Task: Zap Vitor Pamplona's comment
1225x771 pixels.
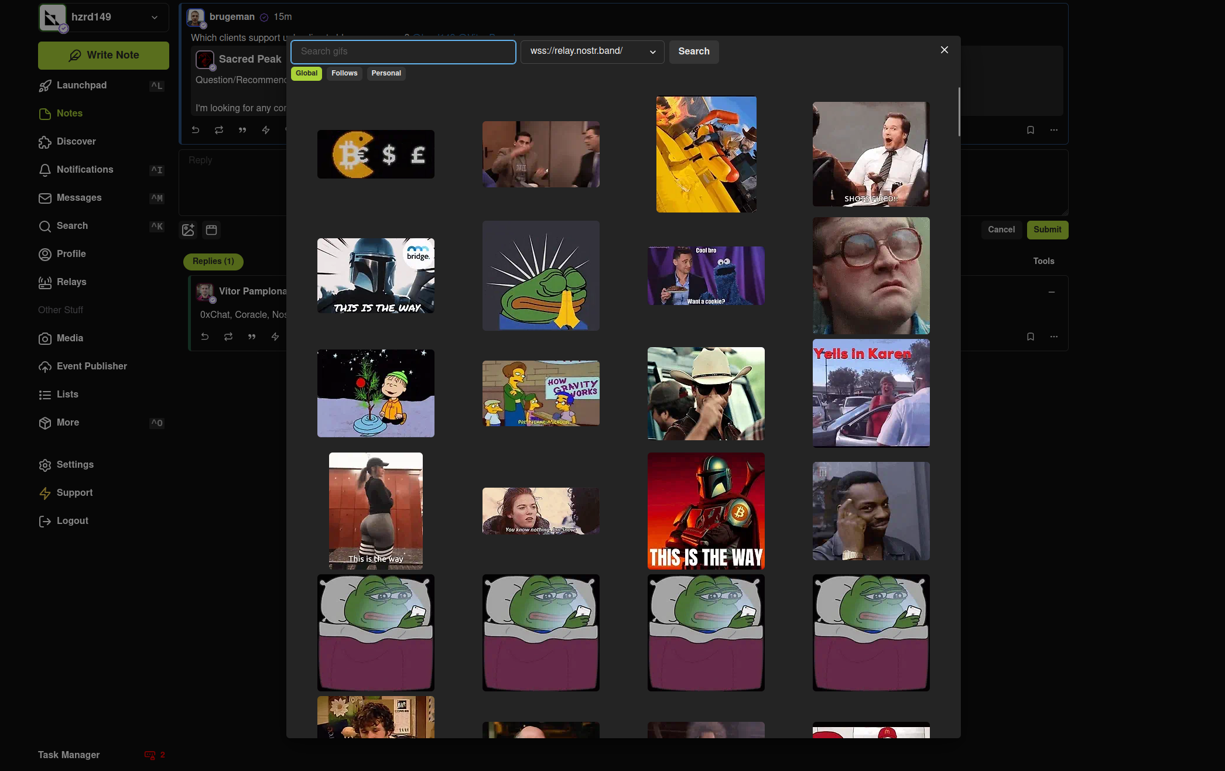Action: 275,337
